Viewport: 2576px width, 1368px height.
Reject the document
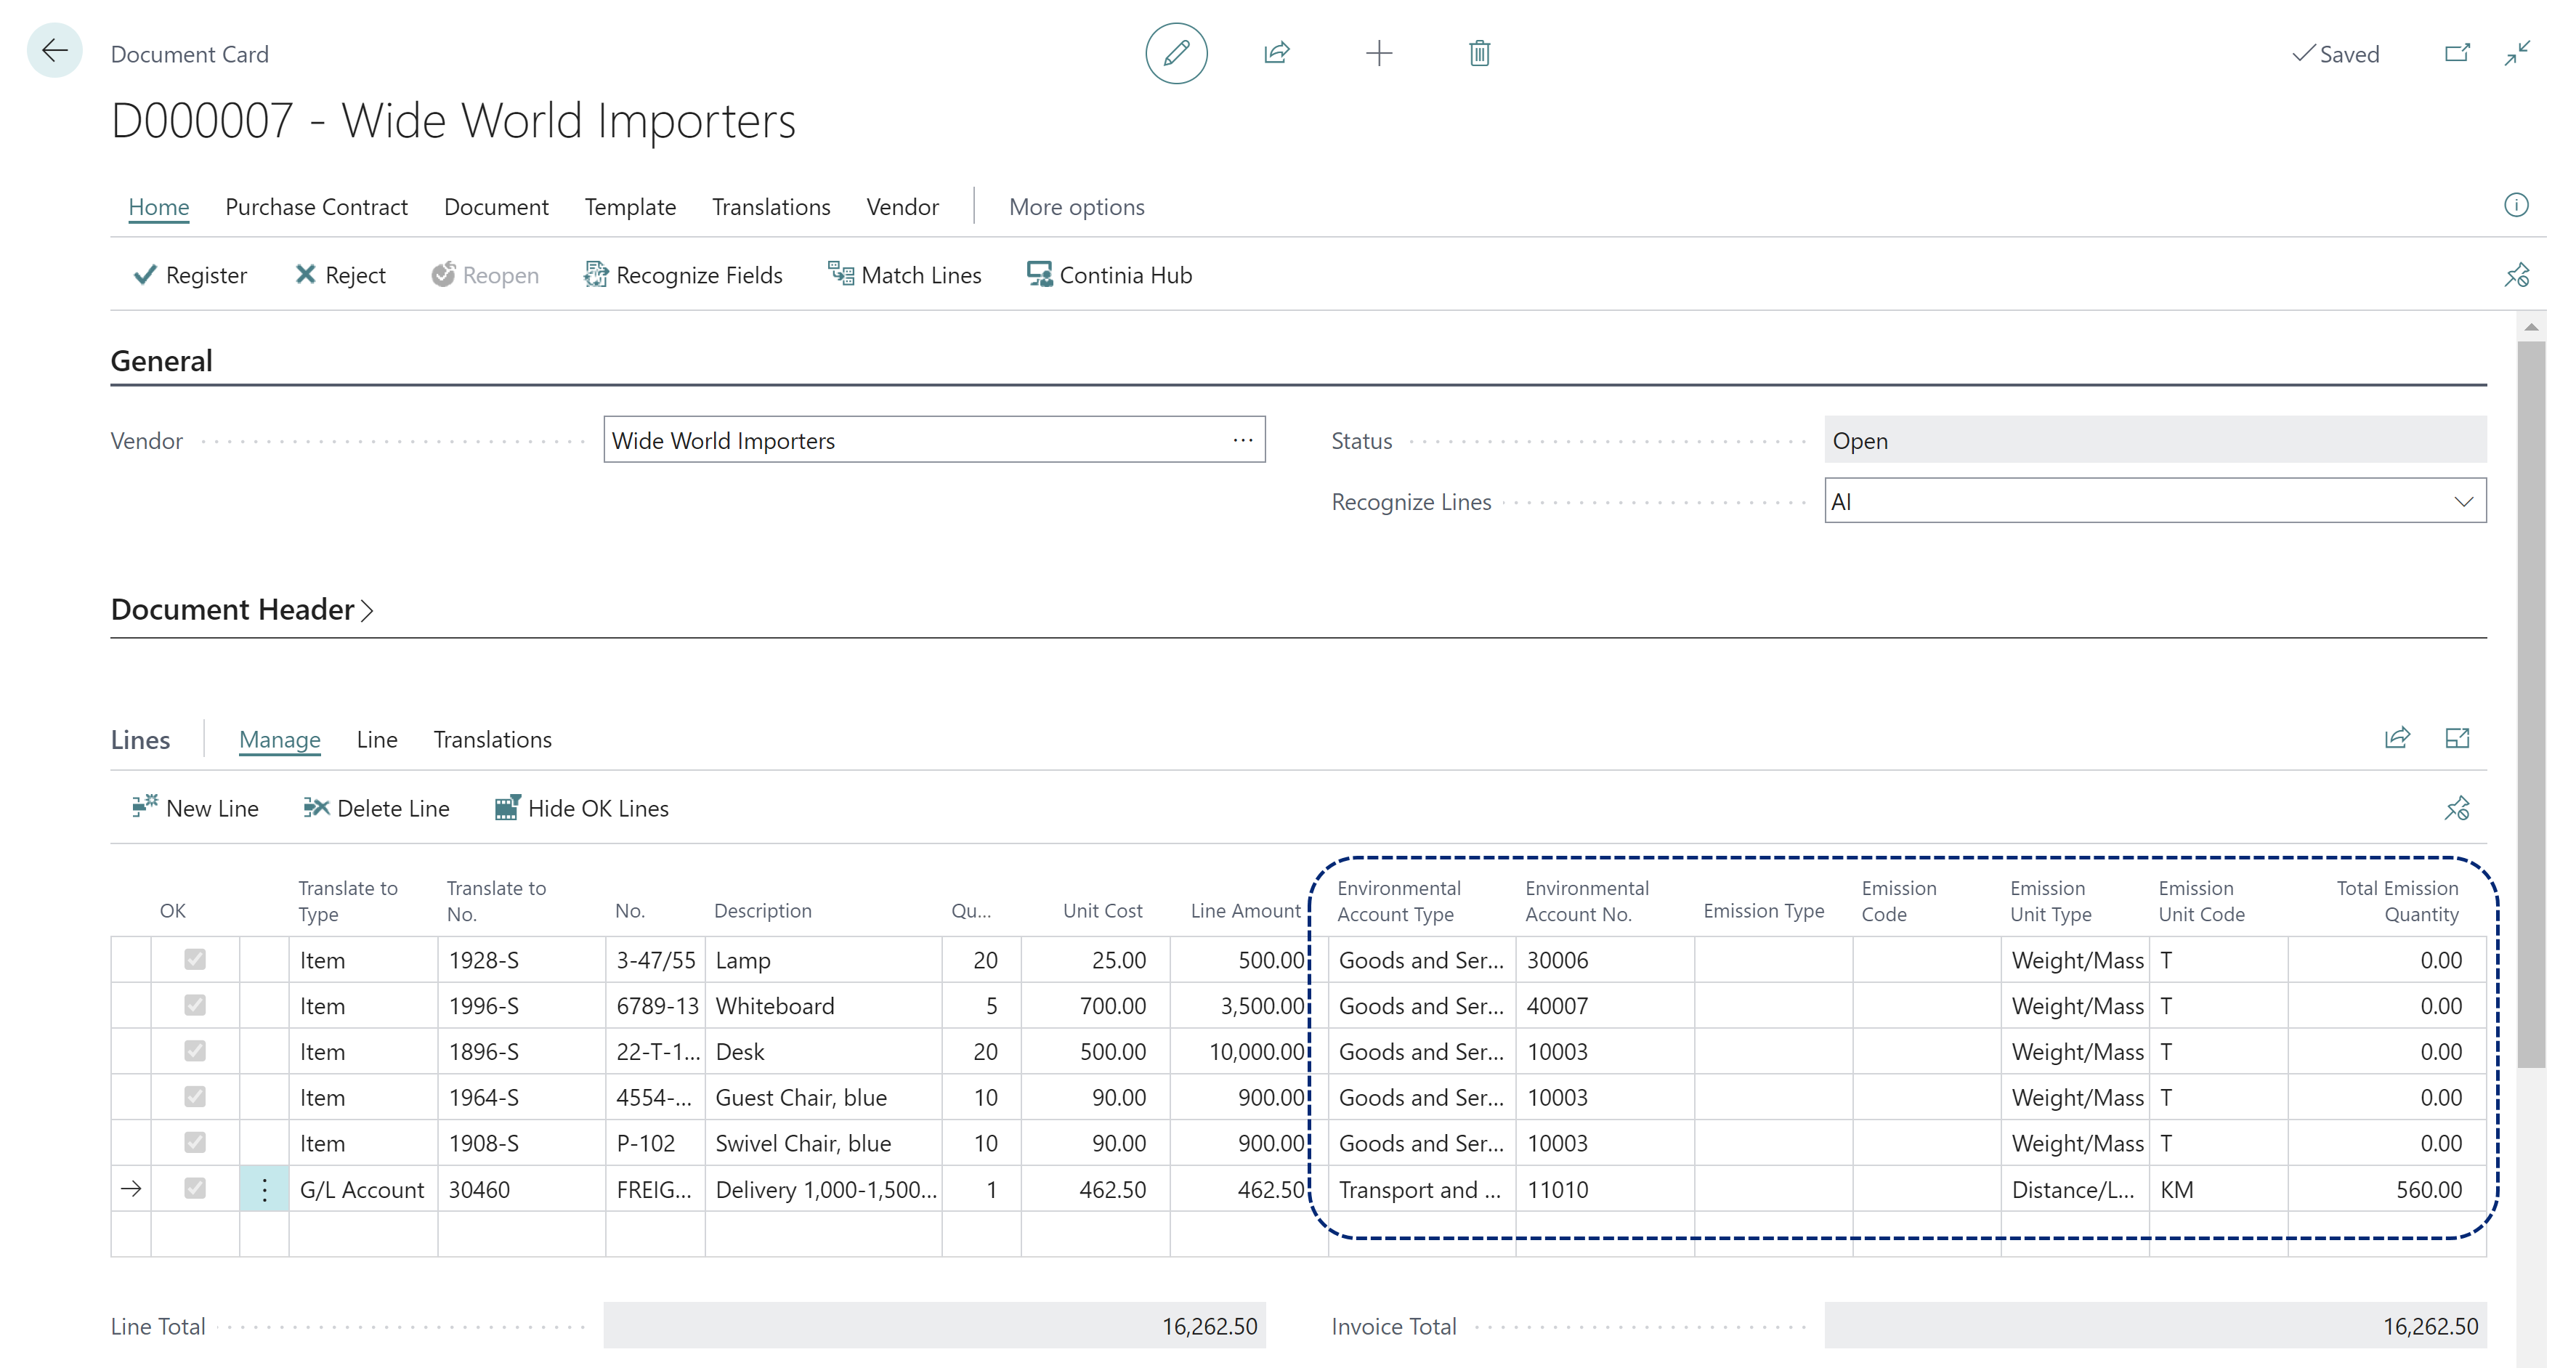pyautogui.click(x=340, y=275)
